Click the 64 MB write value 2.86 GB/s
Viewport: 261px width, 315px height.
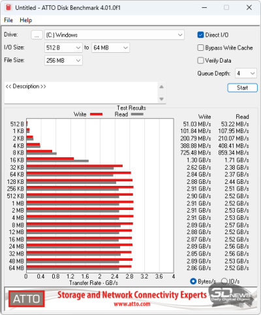[x=199, y=268]
